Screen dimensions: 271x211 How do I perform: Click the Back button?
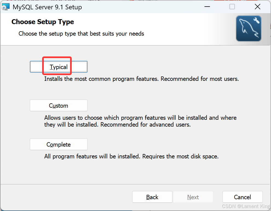pos(152,197)
